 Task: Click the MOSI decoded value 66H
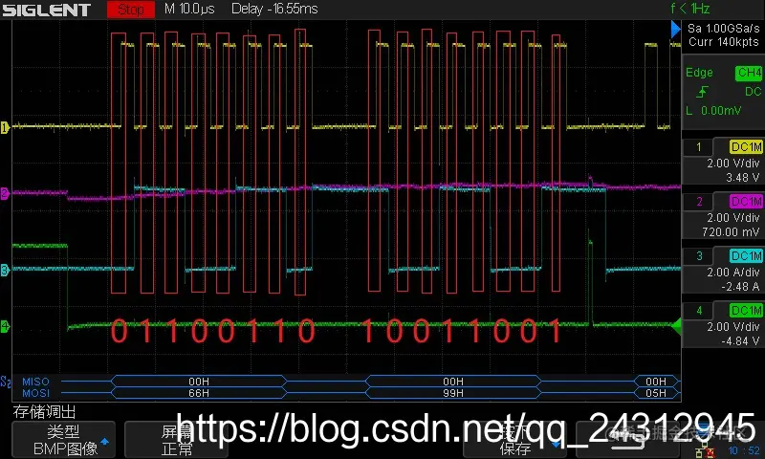pos(199,393)
